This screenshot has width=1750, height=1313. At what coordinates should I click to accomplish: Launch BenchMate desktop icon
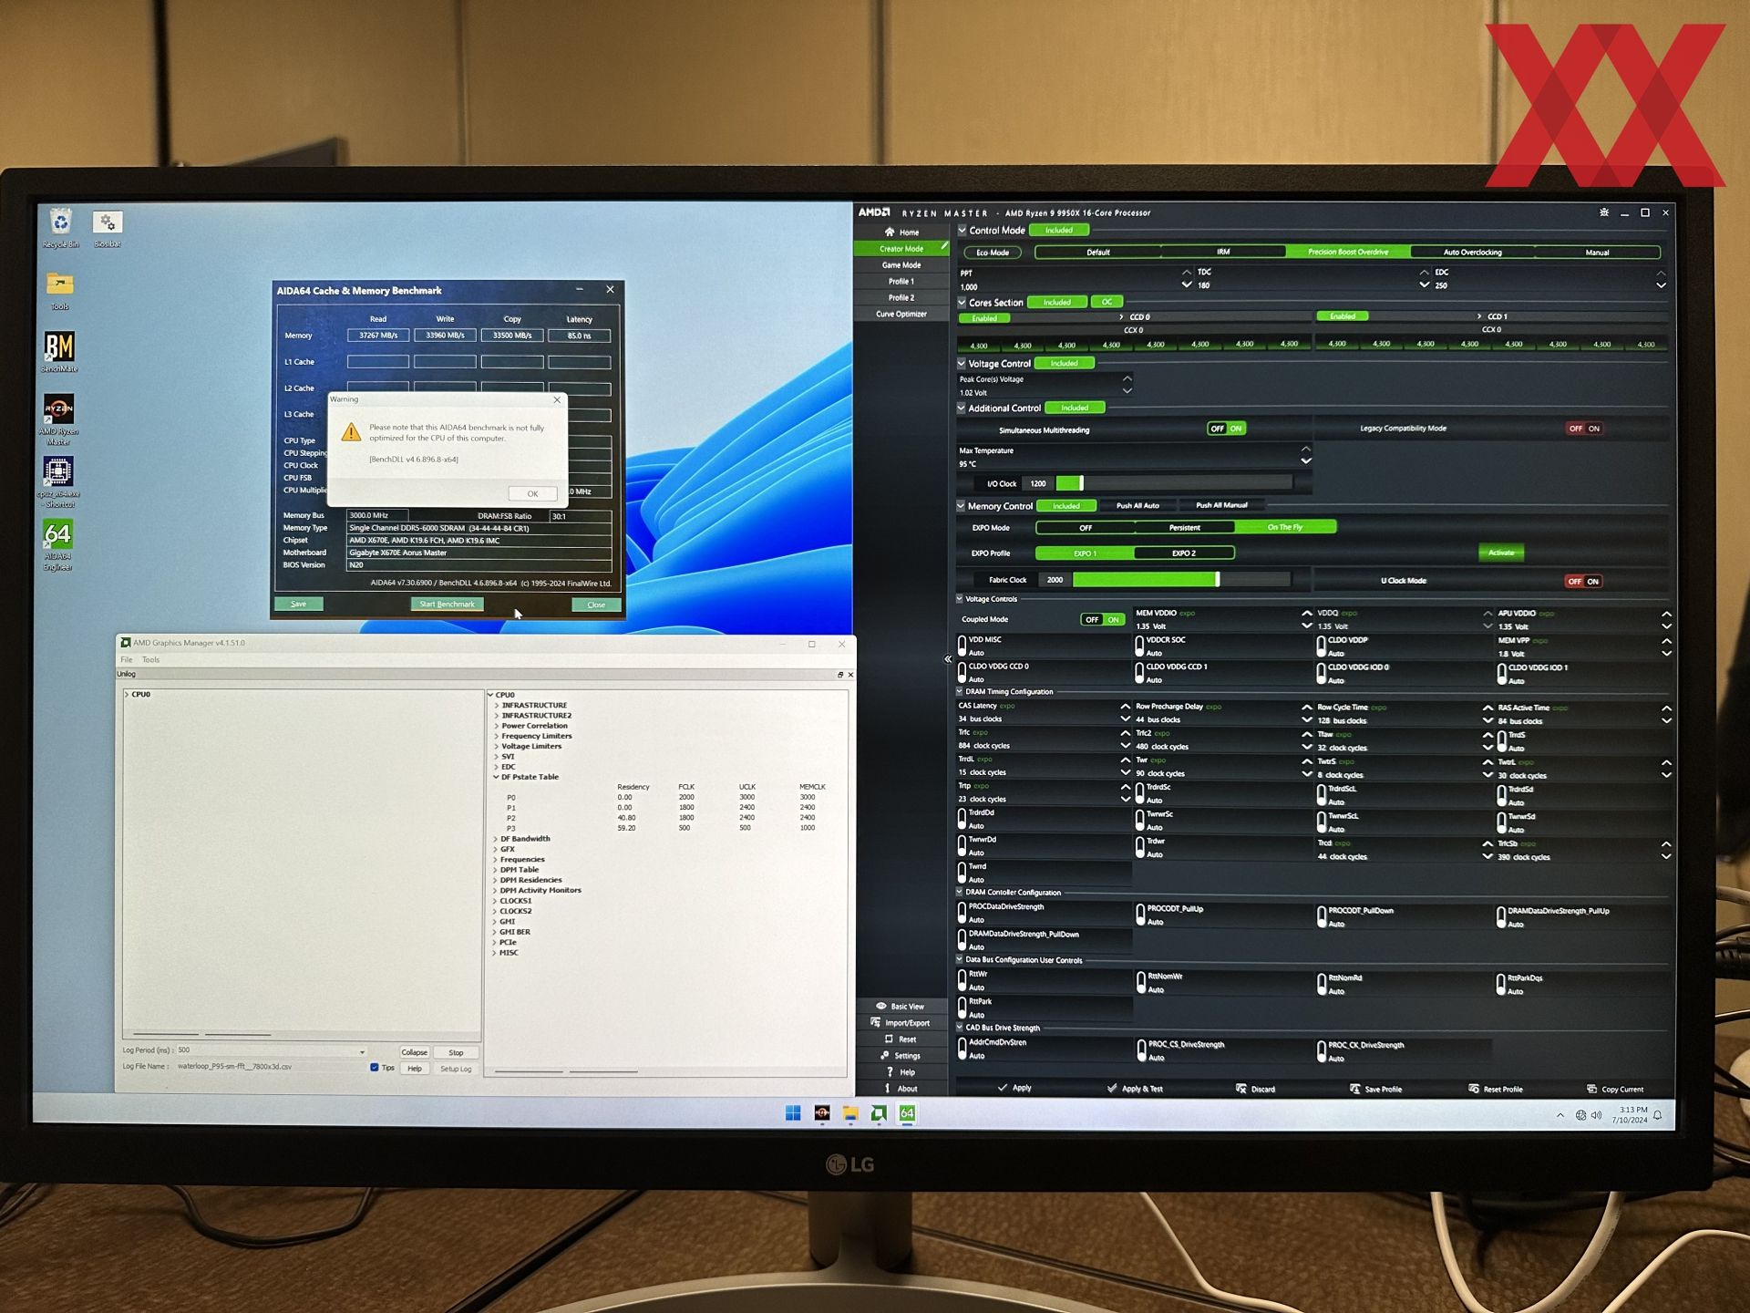[x=59, y=352]
